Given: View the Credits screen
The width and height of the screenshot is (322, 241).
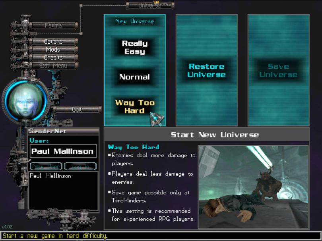Looking at the screenshot, I should point(53,58).
